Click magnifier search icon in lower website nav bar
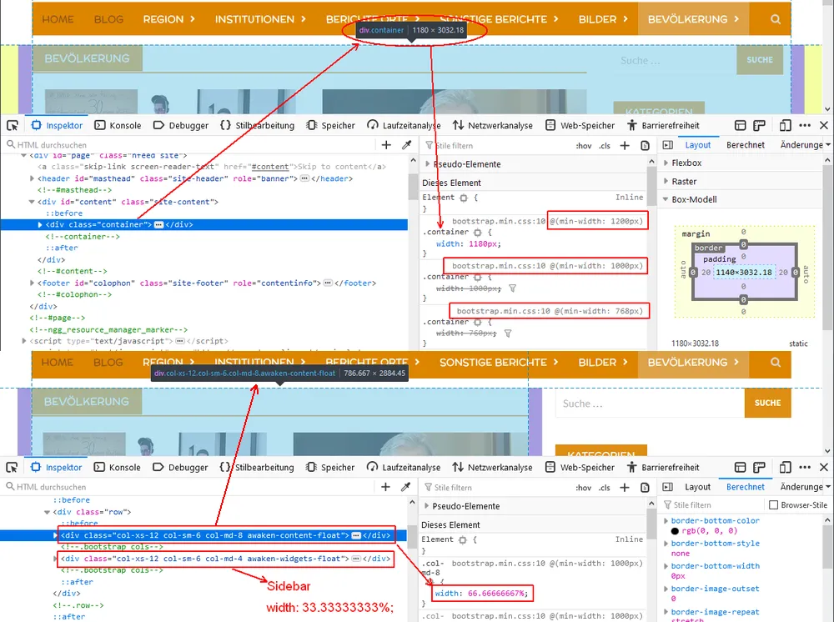Viewport: 834px width, 622px height. tap(776, 362)
